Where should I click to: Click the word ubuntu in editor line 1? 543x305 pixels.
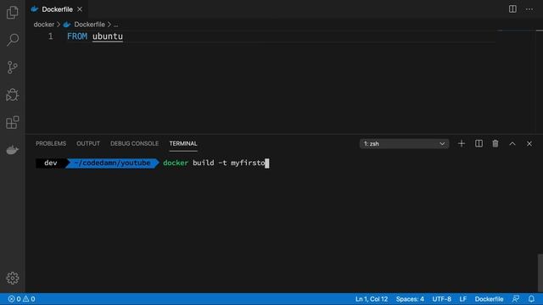point(108,36)
